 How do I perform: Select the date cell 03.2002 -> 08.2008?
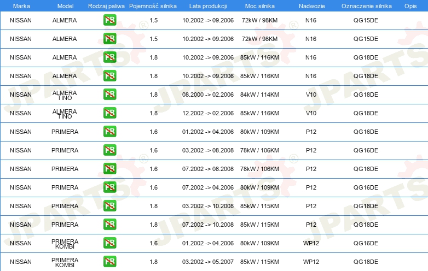point(208,150)
